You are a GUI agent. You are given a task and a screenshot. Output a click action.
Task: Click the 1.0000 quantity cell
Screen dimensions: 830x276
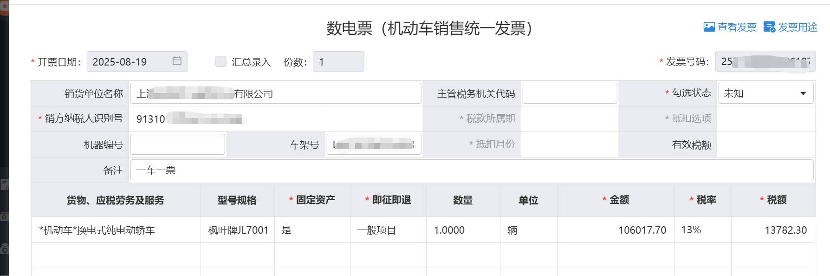(x=463, y=230)
